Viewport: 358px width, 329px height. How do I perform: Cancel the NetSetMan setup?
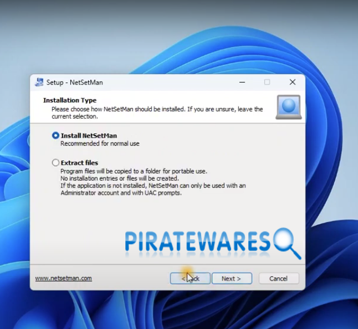pos(279,279)
